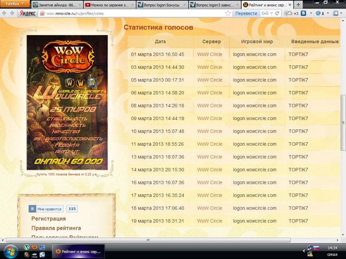
Task: Switch to the YouTube Можно ли заранее tab
Action: pyautogui.click(x=109, y=5)
